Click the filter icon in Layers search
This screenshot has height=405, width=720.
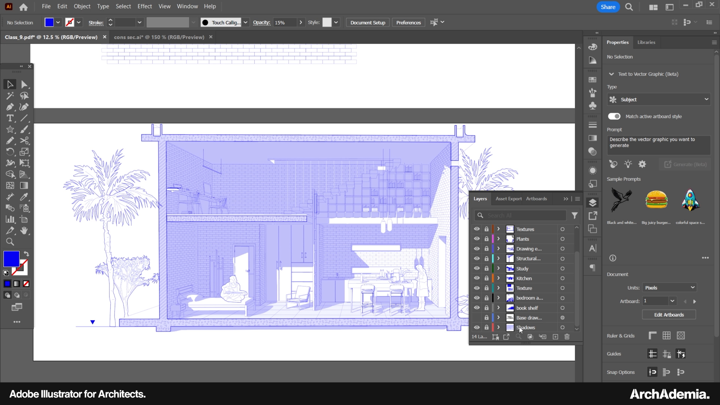point(574,216)
